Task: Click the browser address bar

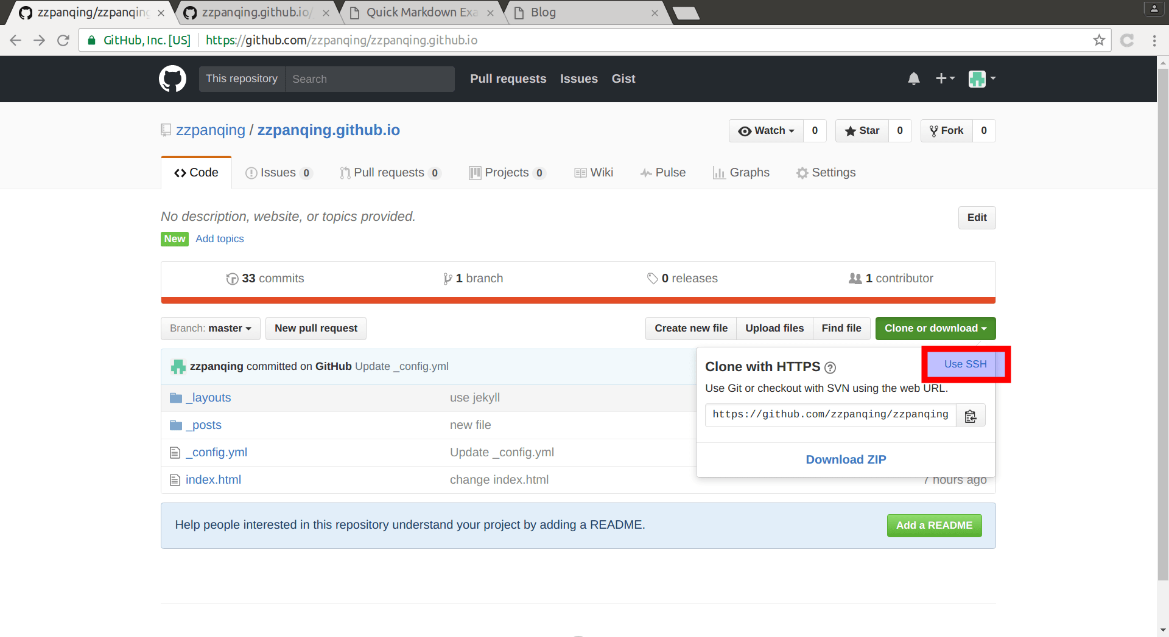Action: (594, 40)
